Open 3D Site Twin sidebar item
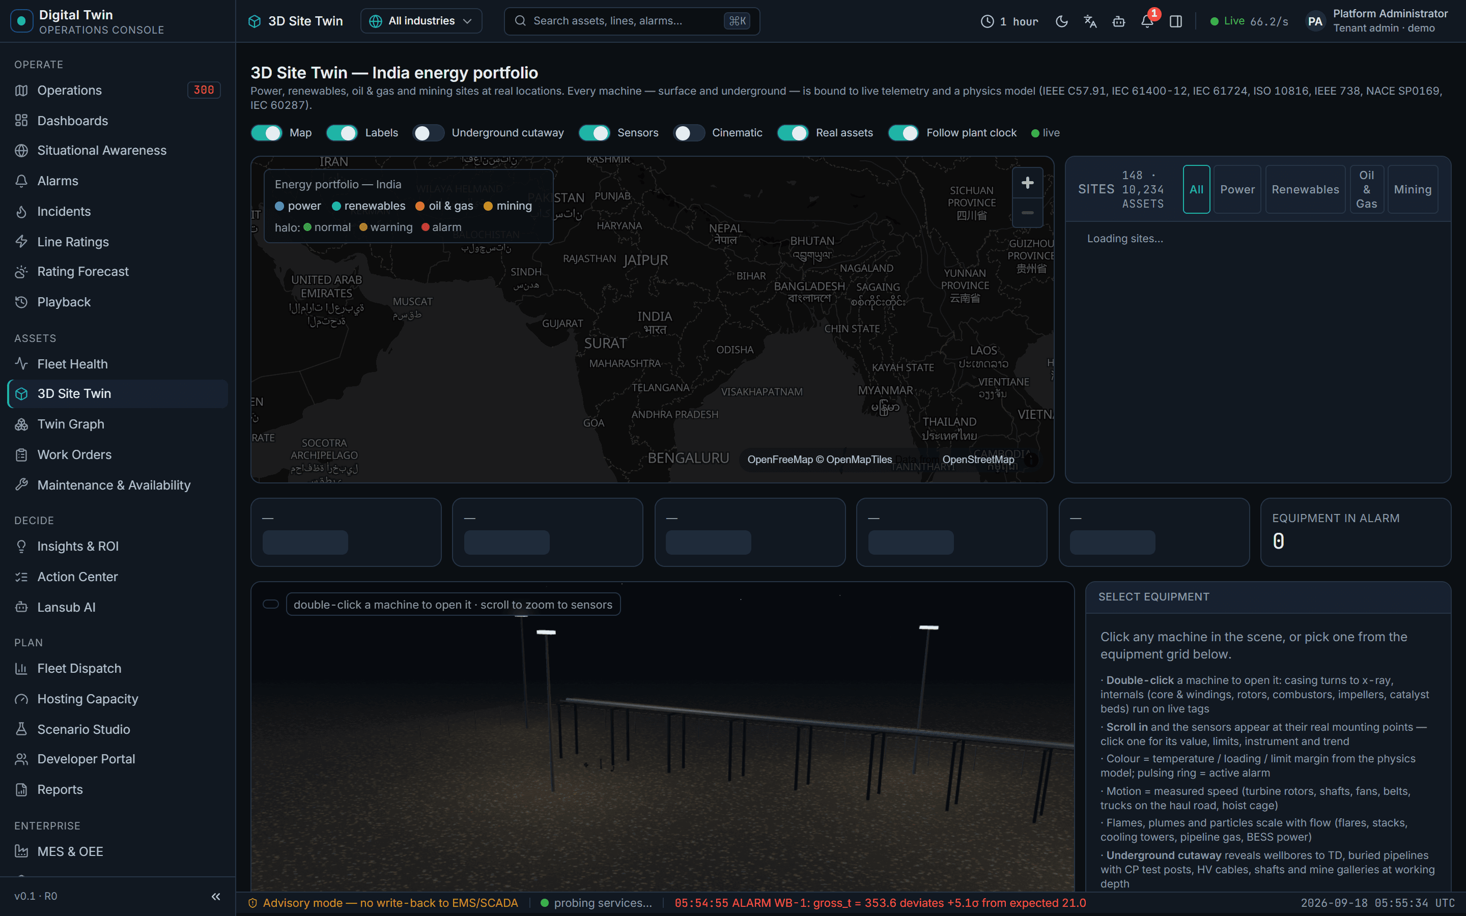This screenshot has width=1466, height=916. point(118,394)
